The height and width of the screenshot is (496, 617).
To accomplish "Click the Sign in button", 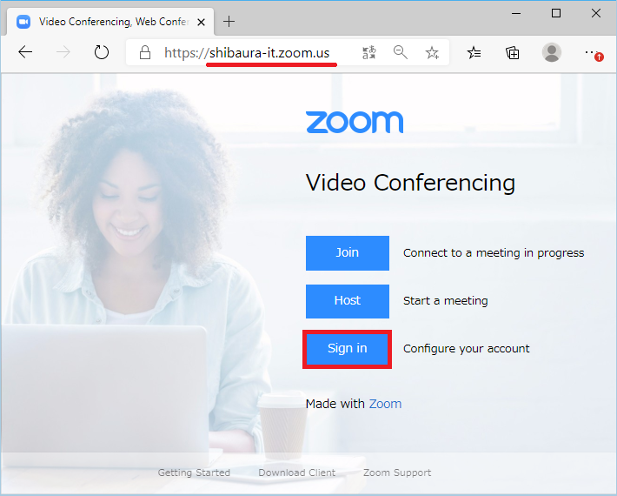I will (x=348, y=349).
